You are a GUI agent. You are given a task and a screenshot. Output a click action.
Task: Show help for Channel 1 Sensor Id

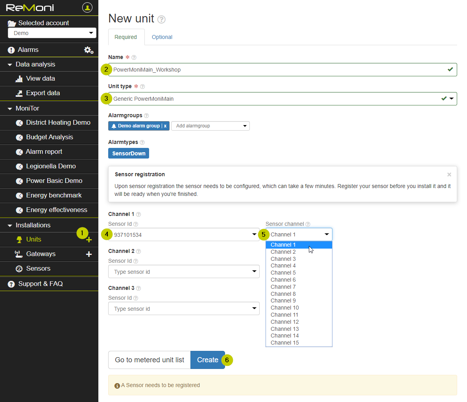coord(136,224)
